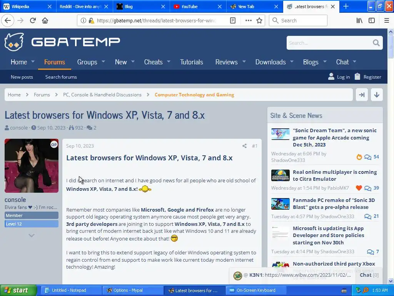This screenshot has height=296, width=394.
Task: Show site information icon in address bar
Action: click(x=83, y=20)
